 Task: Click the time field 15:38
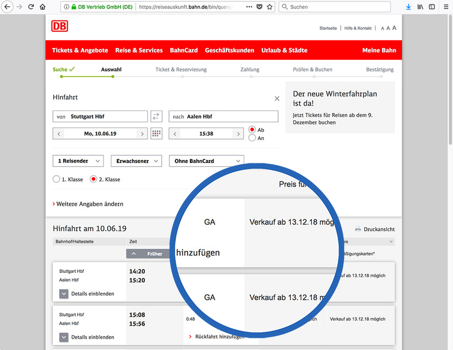coord(206,134)
